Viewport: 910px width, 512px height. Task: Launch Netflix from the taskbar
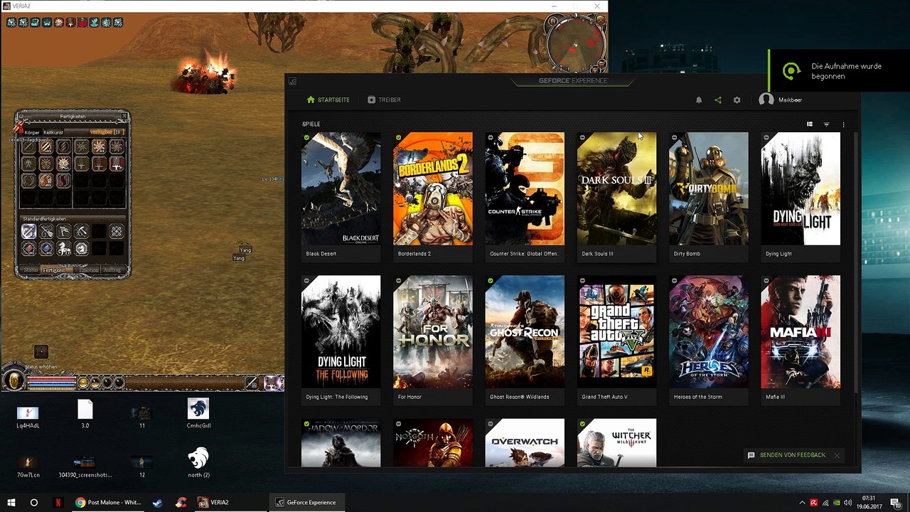pyautogui.click(x=58, y=502)
